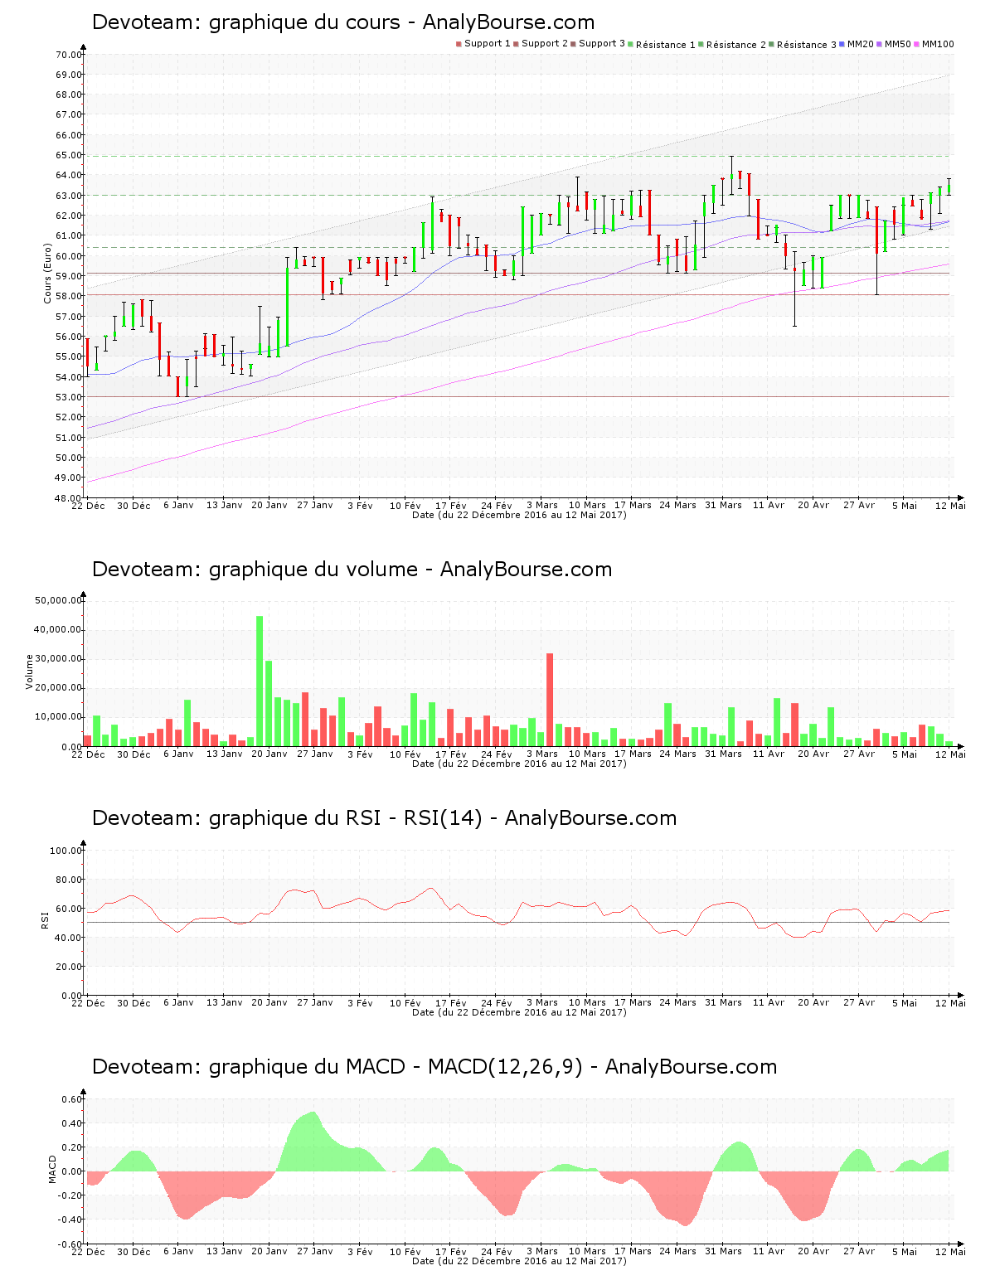Click the -0.40 MACD axis value

coord(70,1220)
